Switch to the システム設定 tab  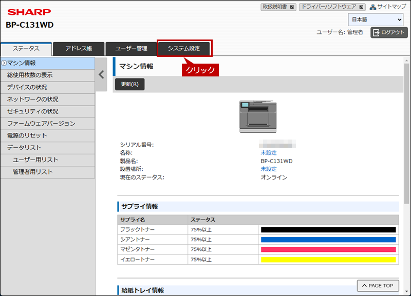pos(184,49)
